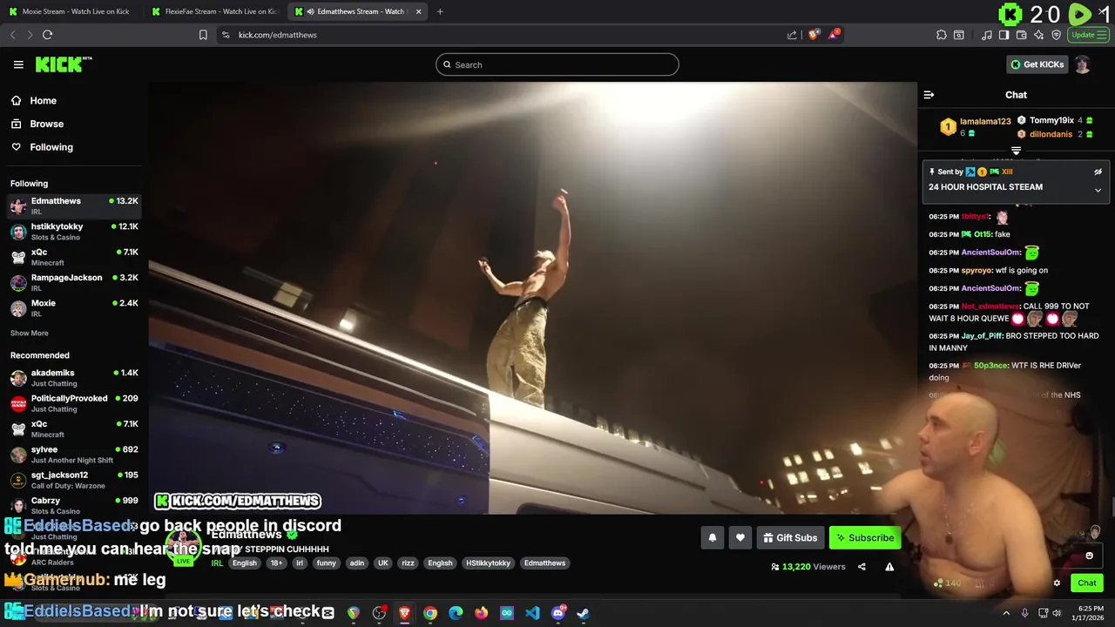Open Brave Rewards triangle icon
This screenshot has height=627, width=1115.
coord(835,35)
